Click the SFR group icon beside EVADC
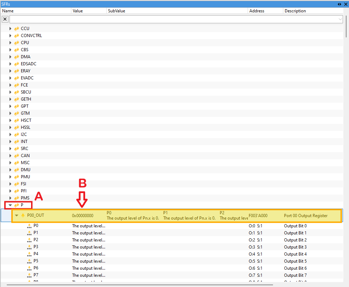The image size is (349, 287). pyautogui.click(x=17, y=78)
